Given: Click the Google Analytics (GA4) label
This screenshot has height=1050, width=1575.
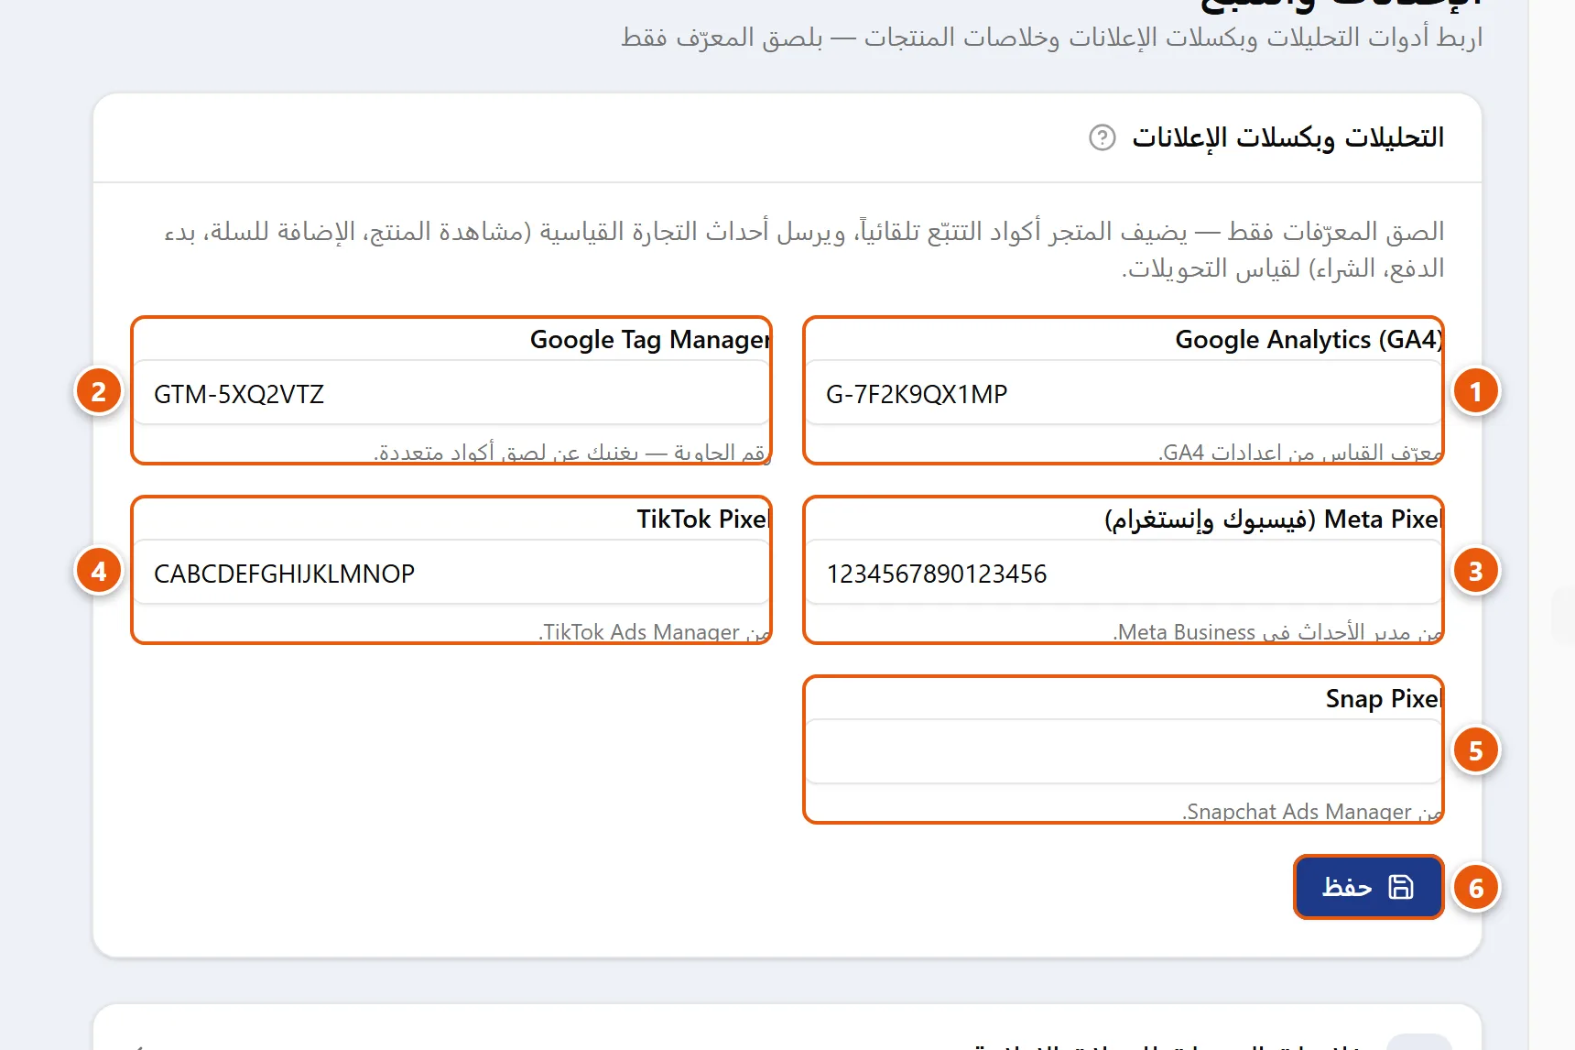Looking at the screenshot, I should click(x=1309, y=340).
